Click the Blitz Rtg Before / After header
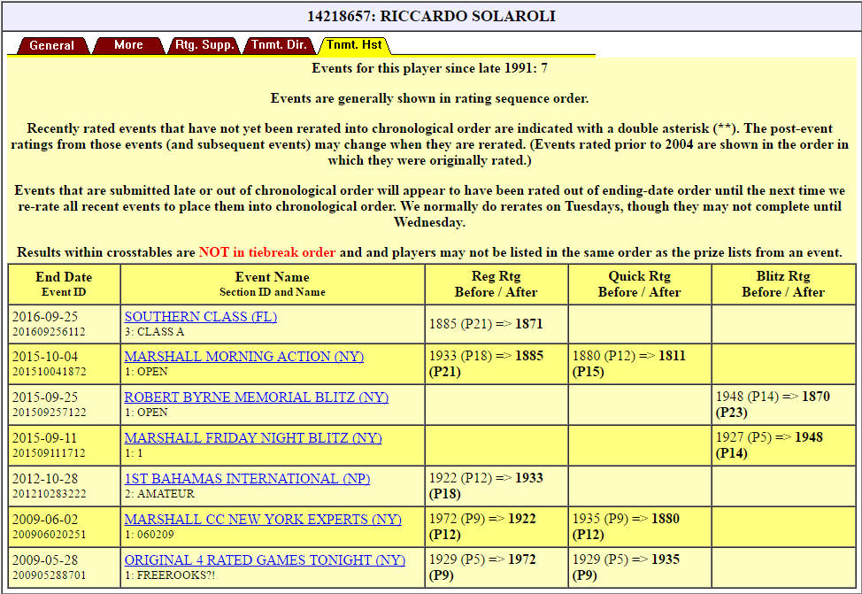Image resolution: width=862 pixels, height=594 pixels. 783,284
